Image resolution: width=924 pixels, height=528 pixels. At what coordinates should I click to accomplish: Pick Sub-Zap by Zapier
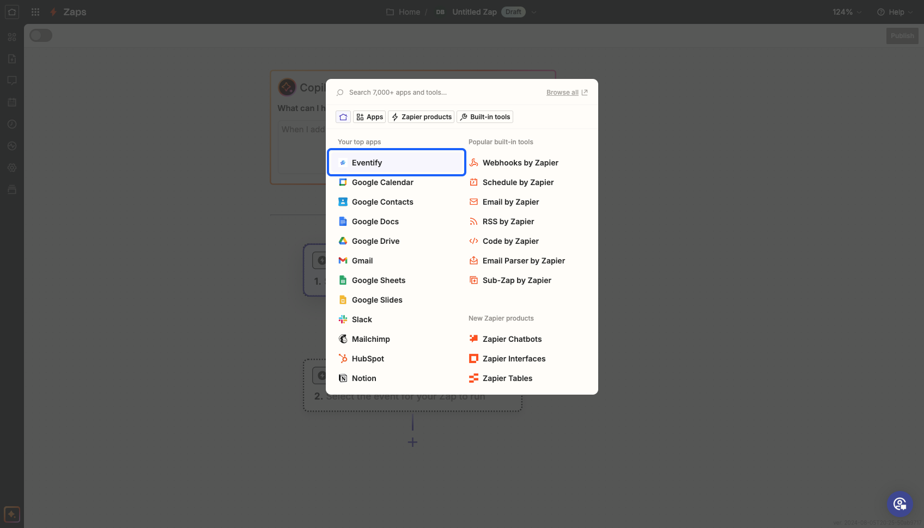(527, 280)
